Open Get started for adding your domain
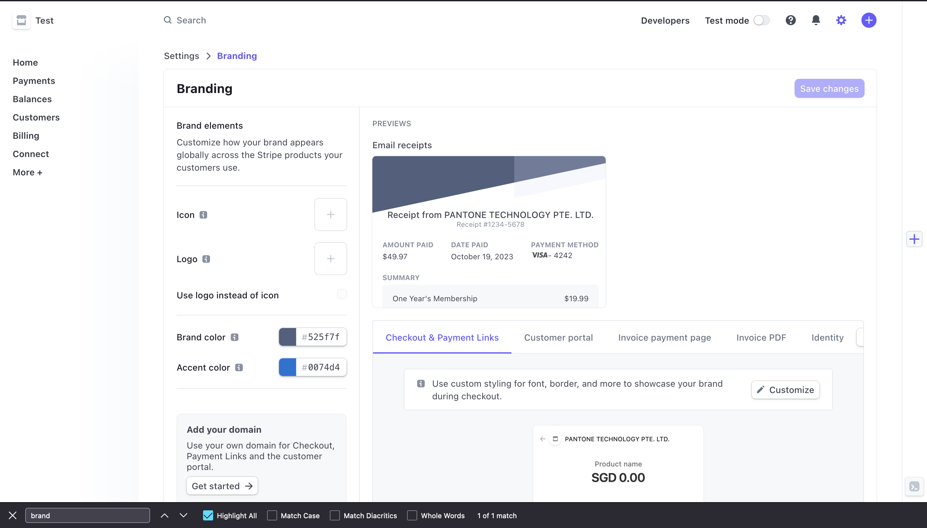 click(222, 485)
